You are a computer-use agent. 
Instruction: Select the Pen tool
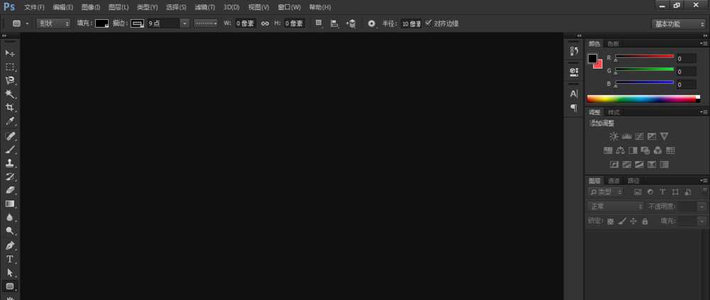coord(10,245)
